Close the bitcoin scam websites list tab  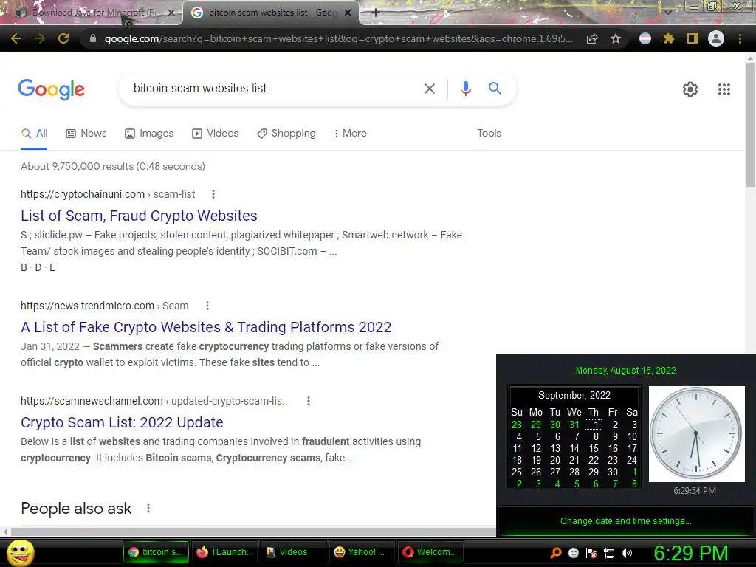point(348,13)
